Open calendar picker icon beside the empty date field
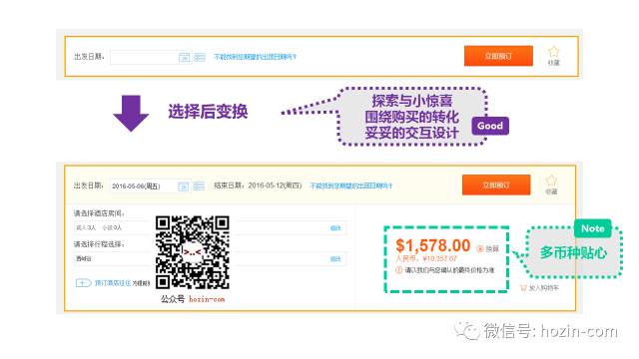The image size is (639, 359). click(184, 58)
